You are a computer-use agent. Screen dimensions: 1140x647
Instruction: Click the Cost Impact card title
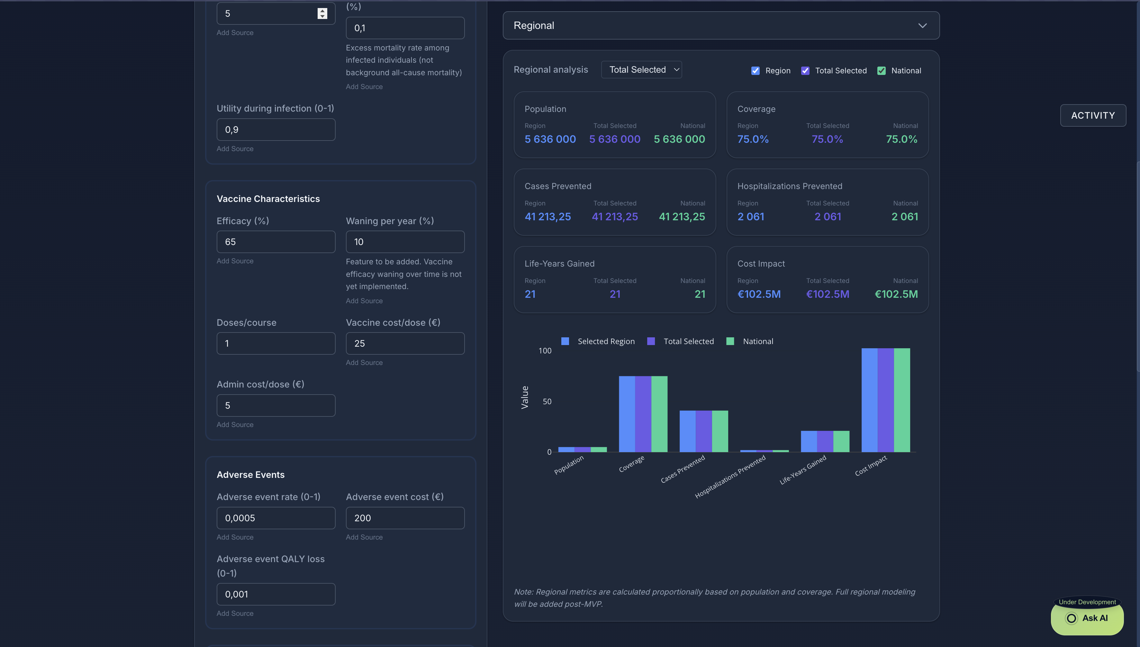click(x=761, y=263)
